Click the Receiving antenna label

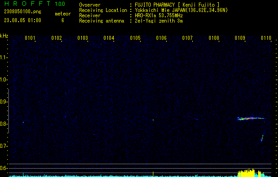pos(102,21)
